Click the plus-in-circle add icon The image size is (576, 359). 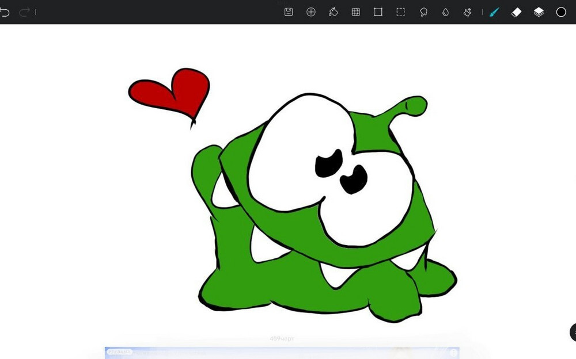(311, 12)
